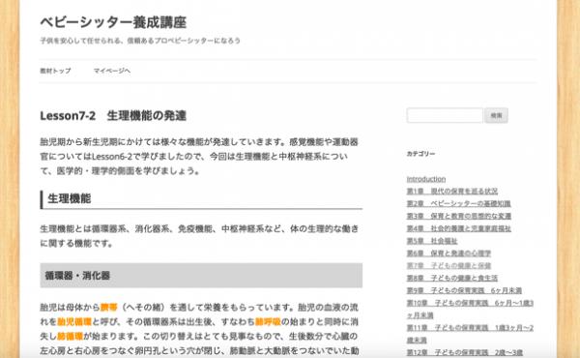Open 第2章 ベビーシッターの基礎知識 link
Screen dimensions: 580x358
tap(458, 203)
